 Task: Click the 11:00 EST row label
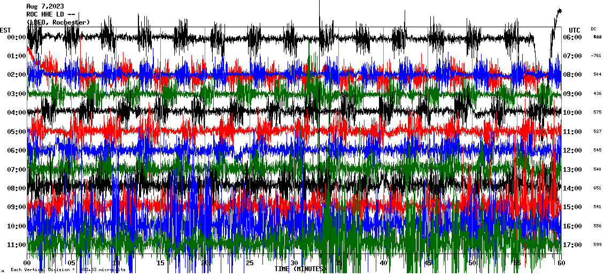[x=16, y=245]
